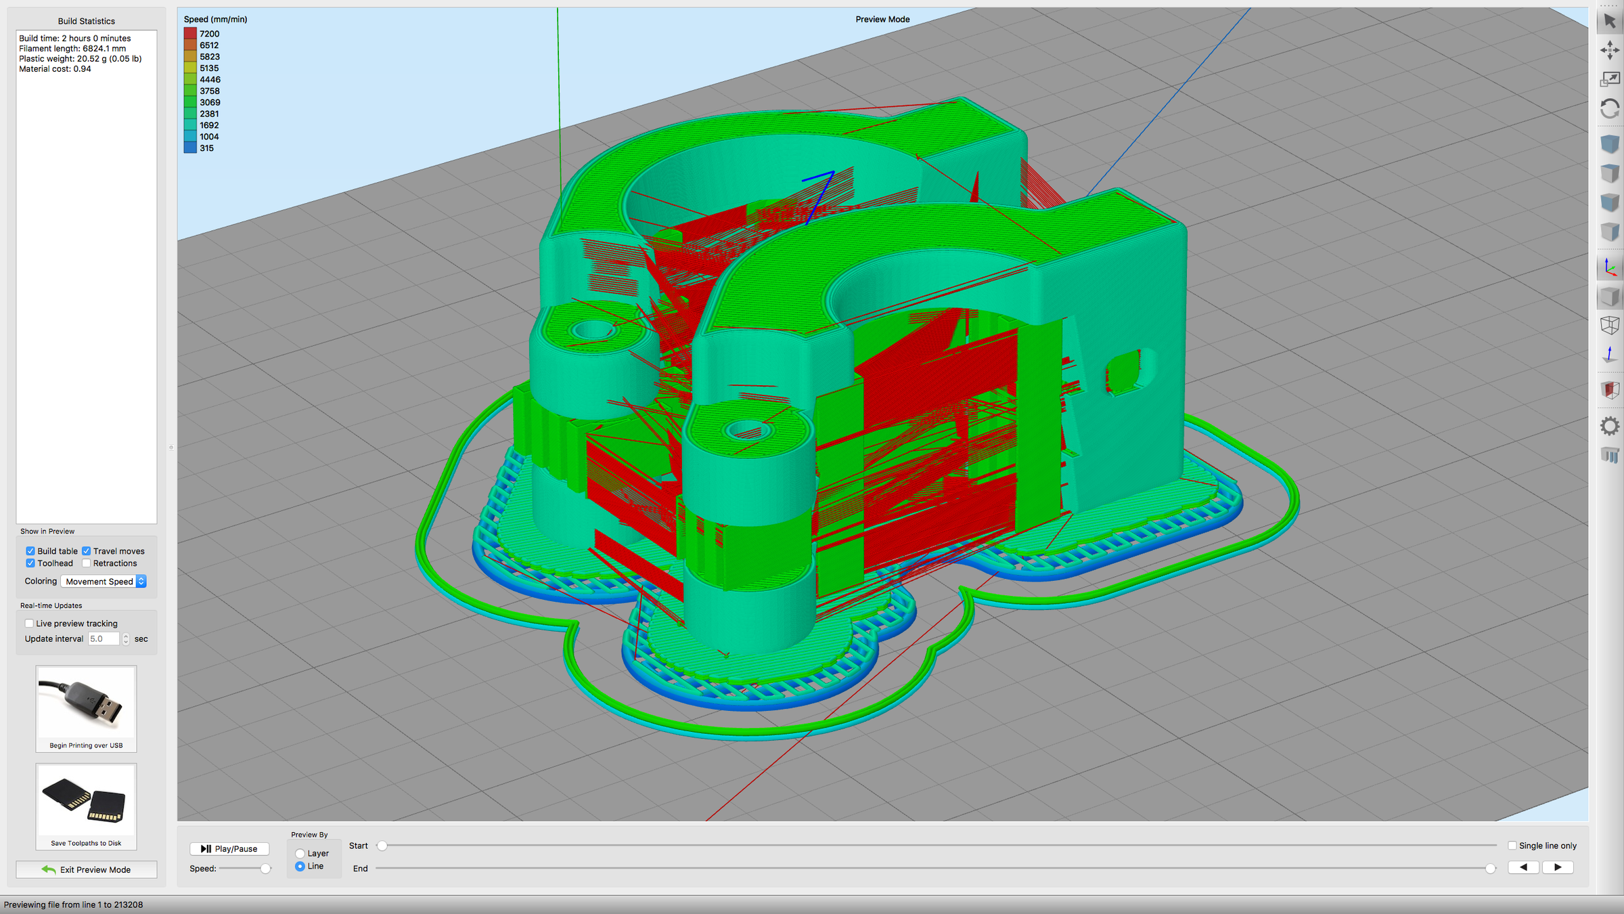Select the arrow pointer tool
This screenshot has height=914, width=1624.
(x=1610, y=21)
